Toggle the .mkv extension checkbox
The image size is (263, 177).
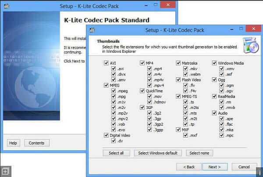coord(185,69)
